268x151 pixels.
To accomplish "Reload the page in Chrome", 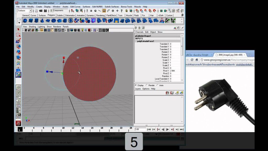I will pos(192,60).
